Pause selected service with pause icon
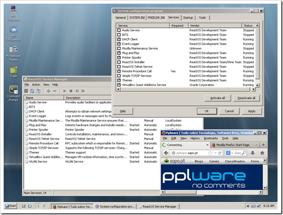This screenshot has height=215, width=283. pos(77,91)
